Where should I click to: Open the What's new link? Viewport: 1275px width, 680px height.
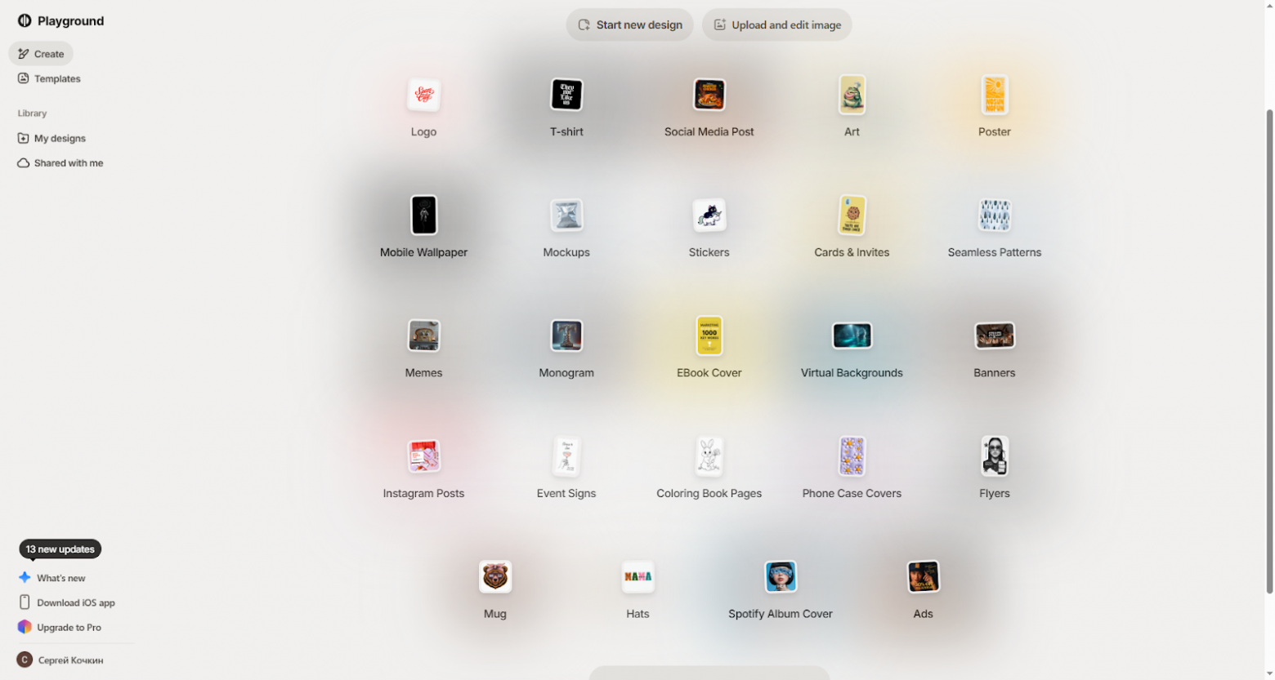pos(52,578)
